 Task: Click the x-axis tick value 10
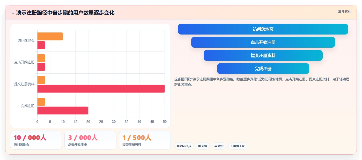pos(63,122)
